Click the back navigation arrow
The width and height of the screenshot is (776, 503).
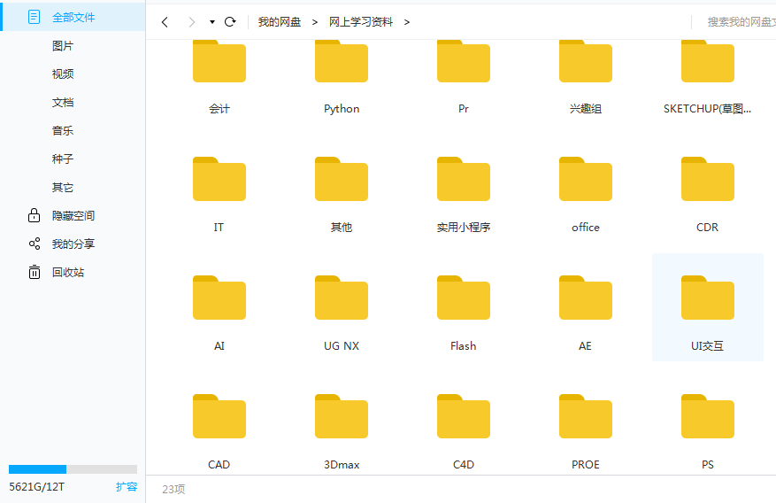165,22
